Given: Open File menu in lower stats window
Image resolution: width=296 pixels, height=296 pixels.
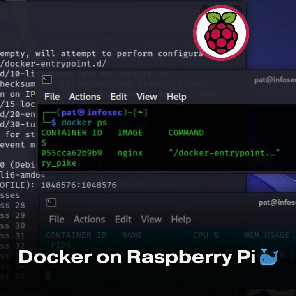Looking at the screenshot, I should (x=57, y=220).
